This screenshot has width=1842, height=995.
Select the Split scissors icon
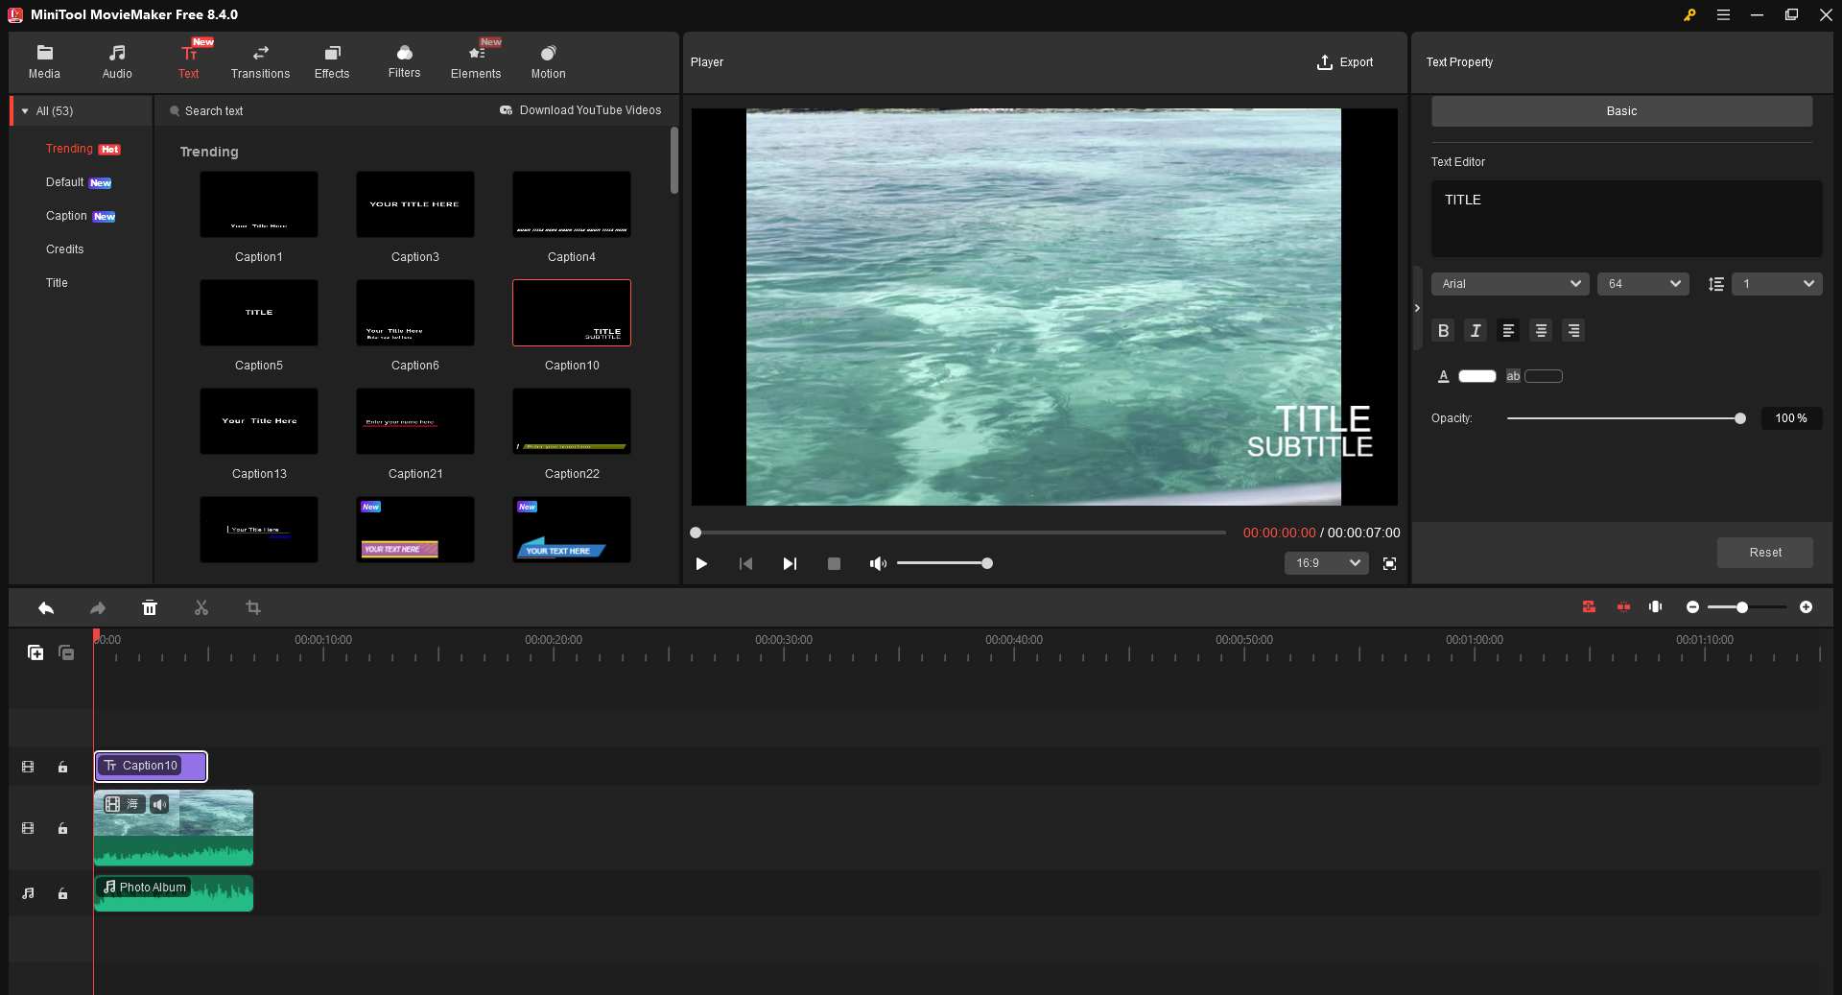201,607
